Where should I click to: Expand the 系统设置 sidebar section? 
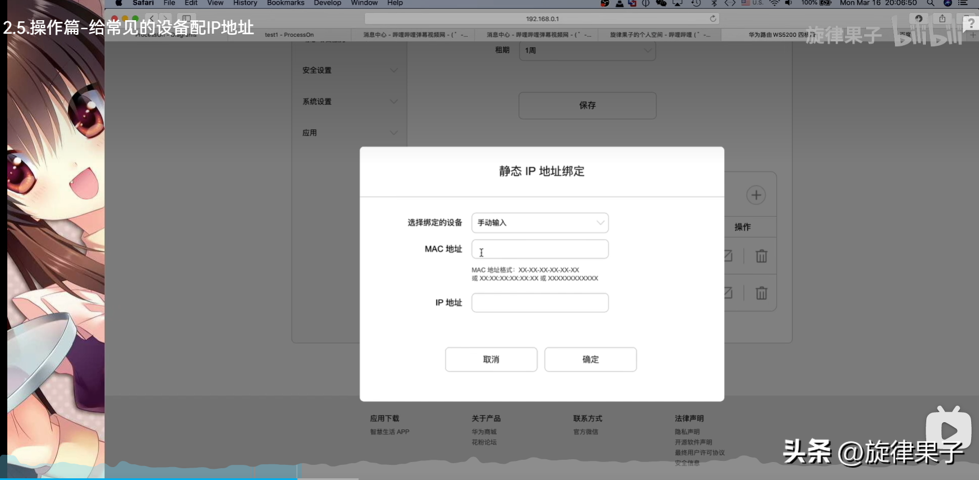click(x=350, y=102)
